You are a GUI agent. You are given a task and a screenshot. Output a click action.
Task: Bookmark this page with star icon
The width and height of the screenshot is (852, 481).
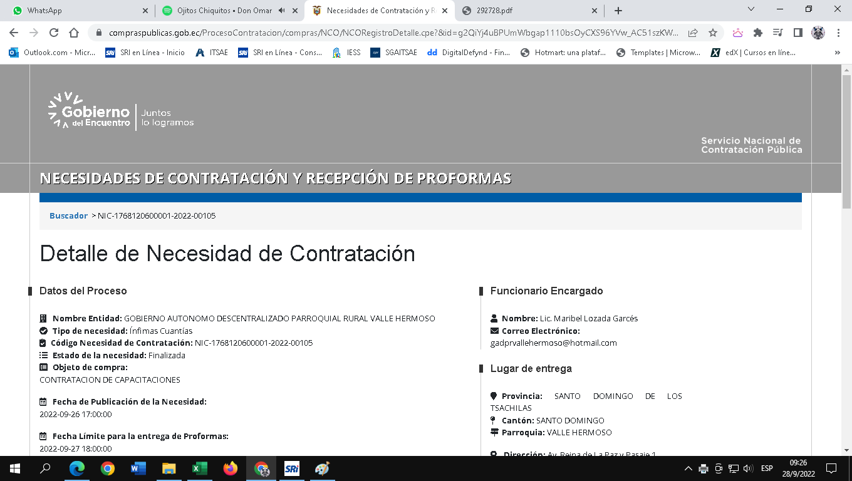pyautogui.click(x=712, y=33)
